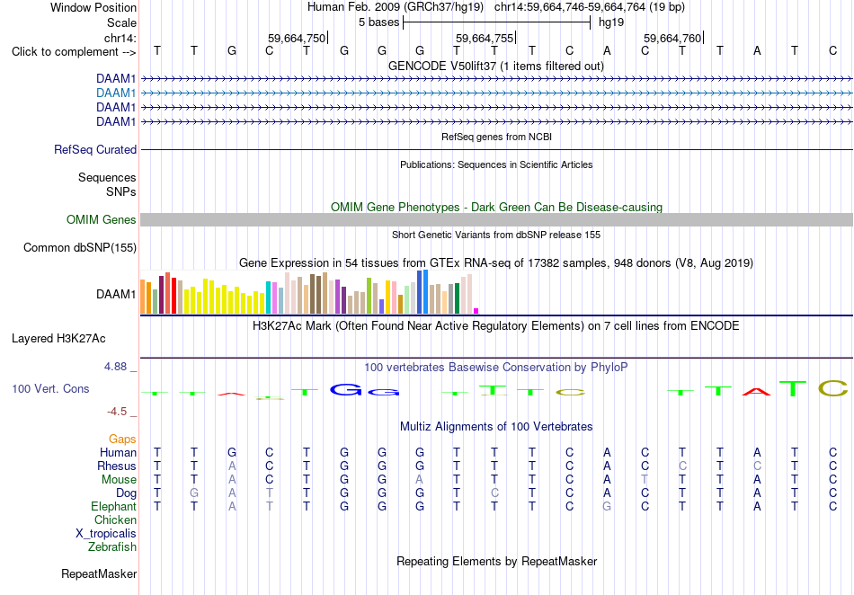854x595 pixels.
Task: Click the 4.88 PhyloP upper limit value
Action: click(x=115, y=367)
